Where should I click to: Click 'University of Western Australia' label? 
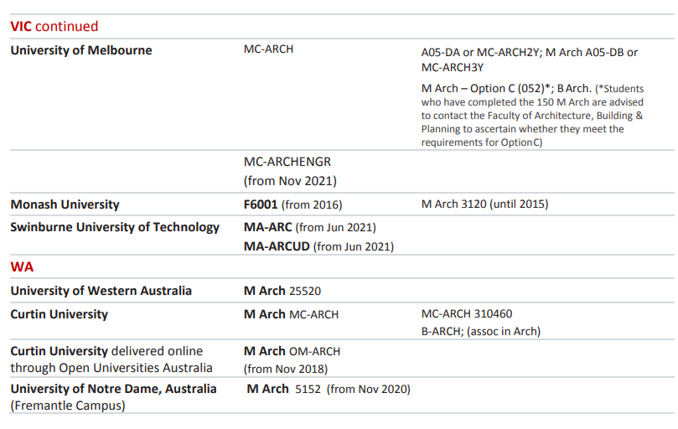[x=101, y=291]
